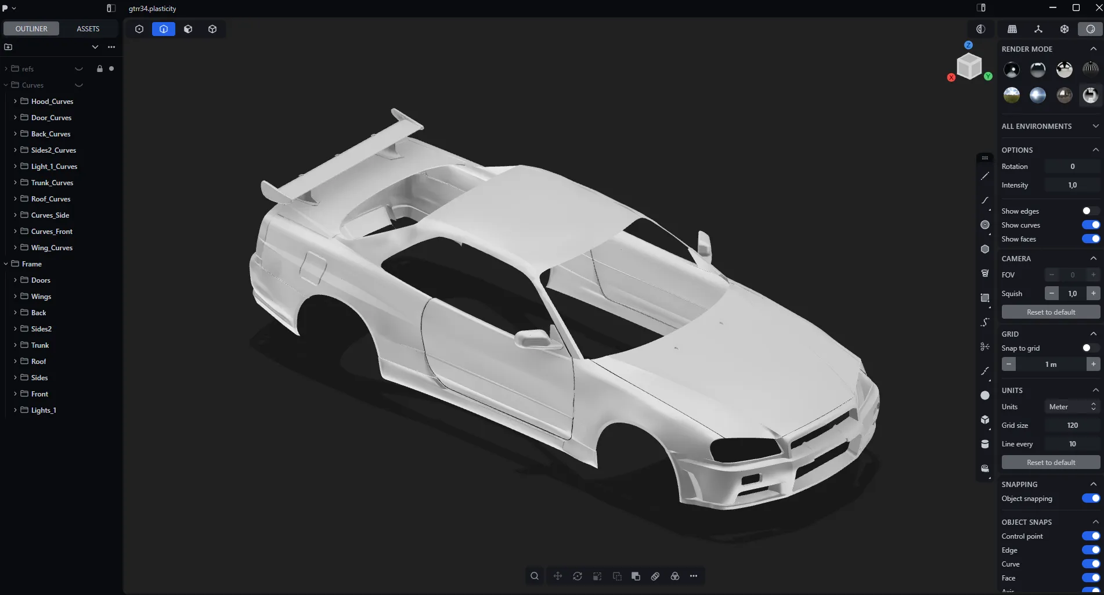1104x595 pixels.
Task: Click the half-circle x-ray icon at top right
Action: click(981, 29)
